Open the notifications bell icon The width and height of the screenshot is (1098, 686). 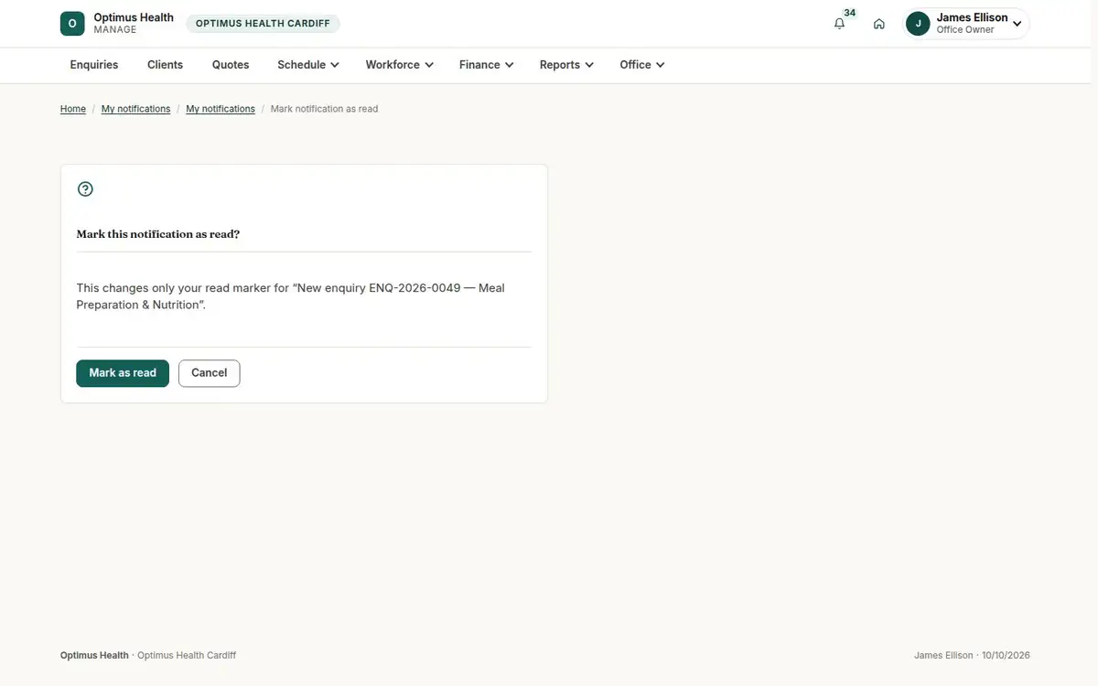pos(839,24)
